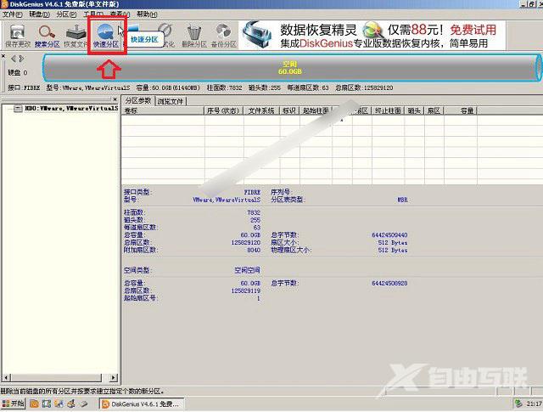Image resolution: width=543 pixels, height=412 pixels.
Task: Click the DiskGenius V4.6.1 taskbar button
Action: point(142,404)
